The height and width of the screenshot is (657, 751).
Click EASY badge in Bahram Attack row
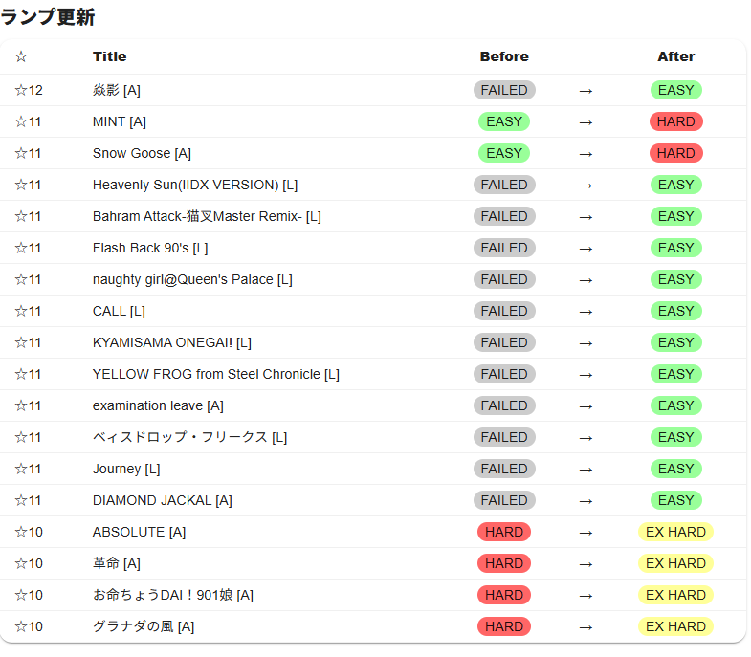(x=675, y=216)
